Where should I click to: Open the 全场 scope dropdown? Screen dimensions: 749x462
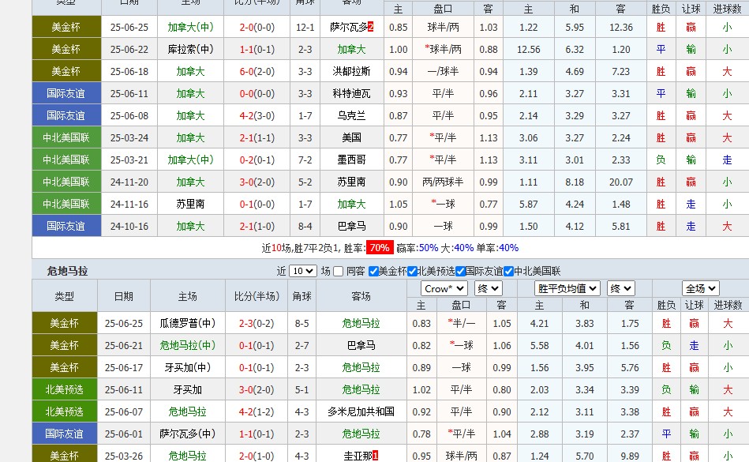[x=699, y=288]
